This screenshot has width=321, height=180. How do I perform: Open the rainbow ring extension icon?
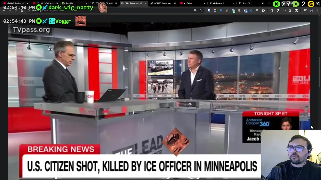click(x=215, y=10)
